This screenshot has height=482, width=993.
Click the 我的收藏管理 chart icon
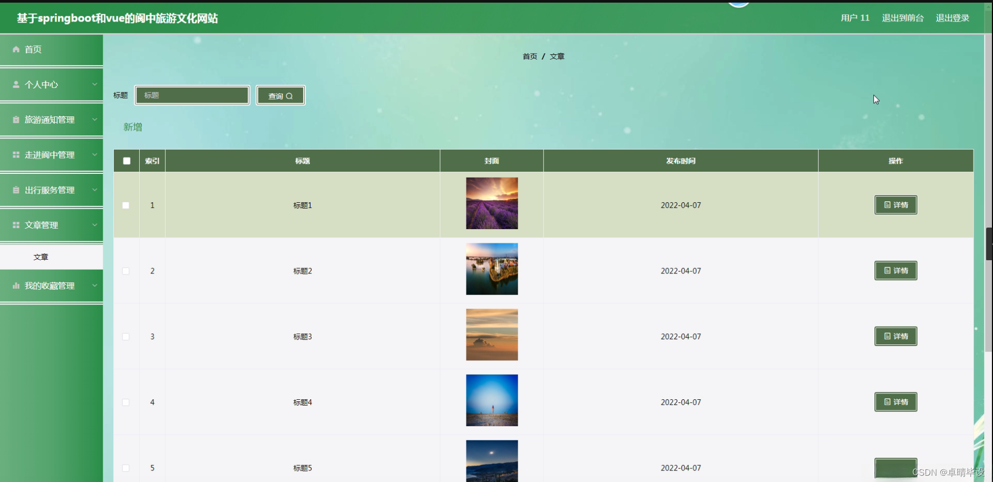pyautogui.click(x=16, y=286)
